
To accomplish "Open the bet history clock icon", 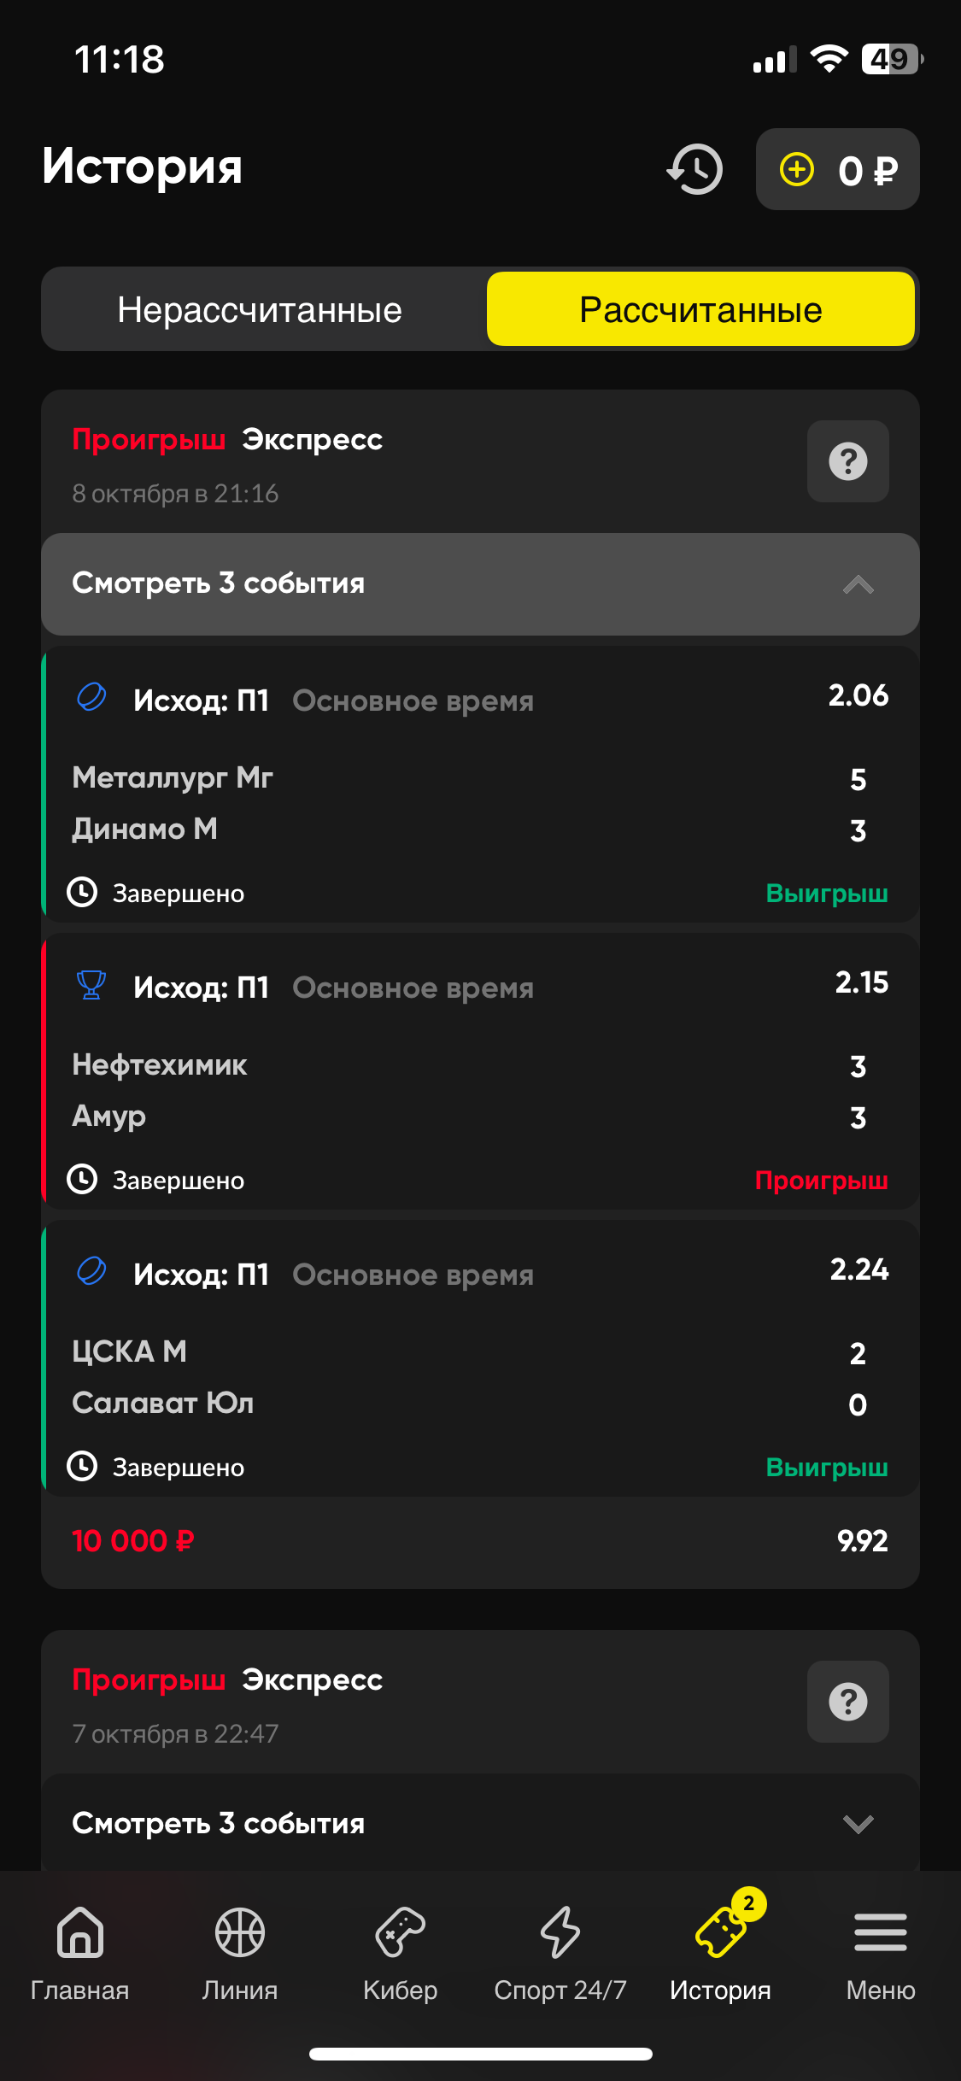I will click(694, 169).
